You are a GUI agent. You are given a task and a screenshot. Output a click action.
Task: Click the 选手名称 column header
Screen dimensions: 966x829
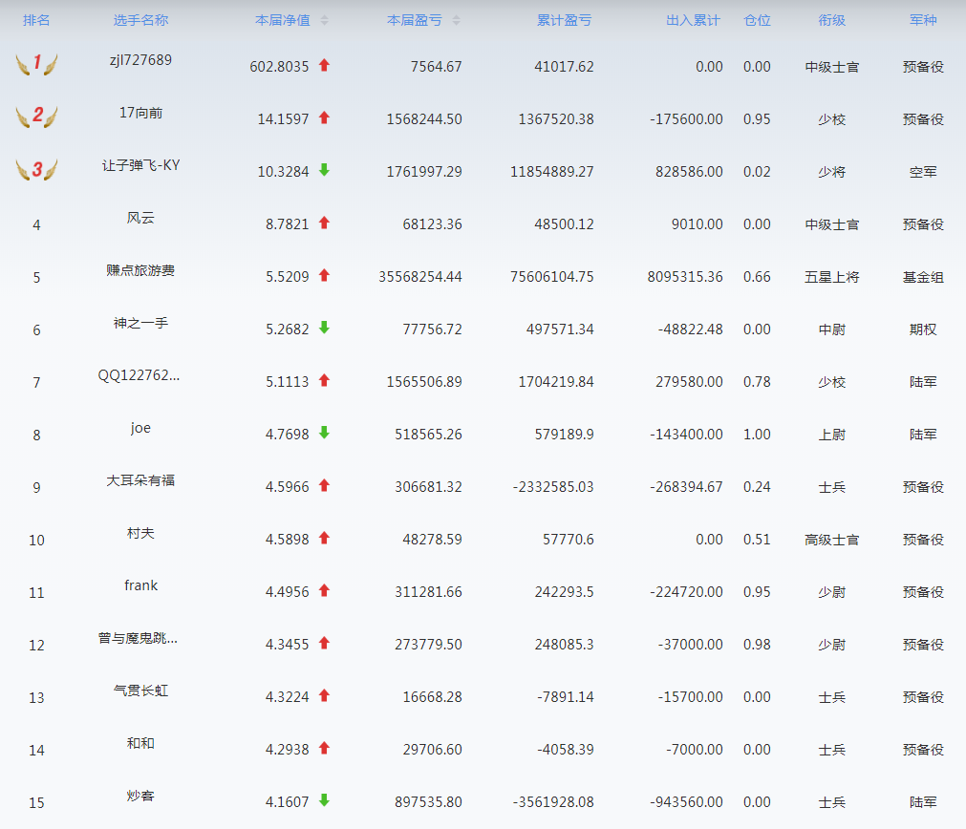point(140,20)
